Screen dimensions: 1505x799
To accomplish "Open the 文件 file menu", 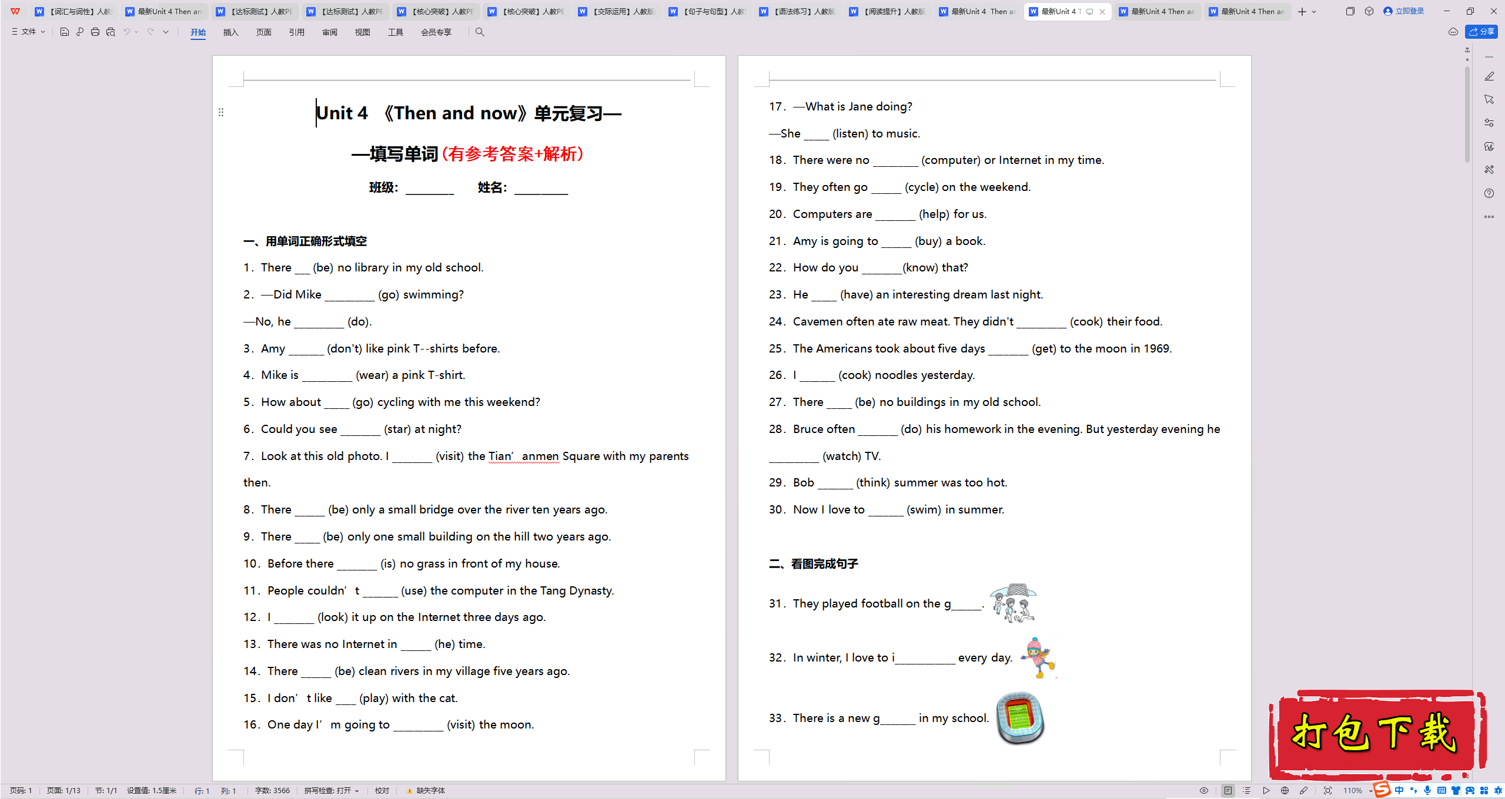I will point(28,32).
